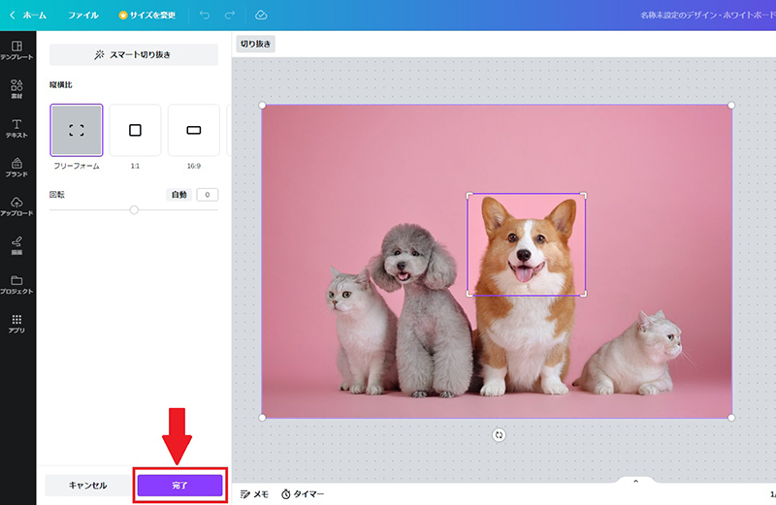Select 16:9 aspect ratio option
Screen dimensions: 776x505
pos(193,130)
